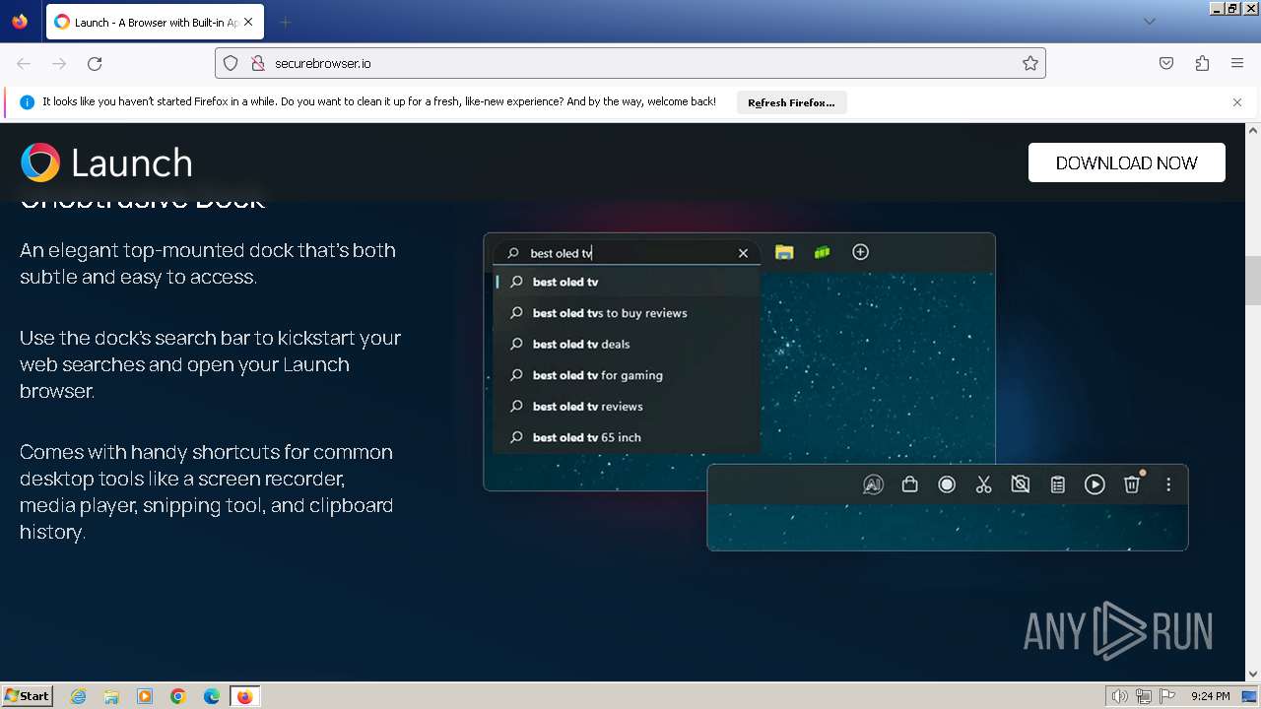
Task: Click the crossed-out camera icon in the toolbar
Action: [1021, 484]
